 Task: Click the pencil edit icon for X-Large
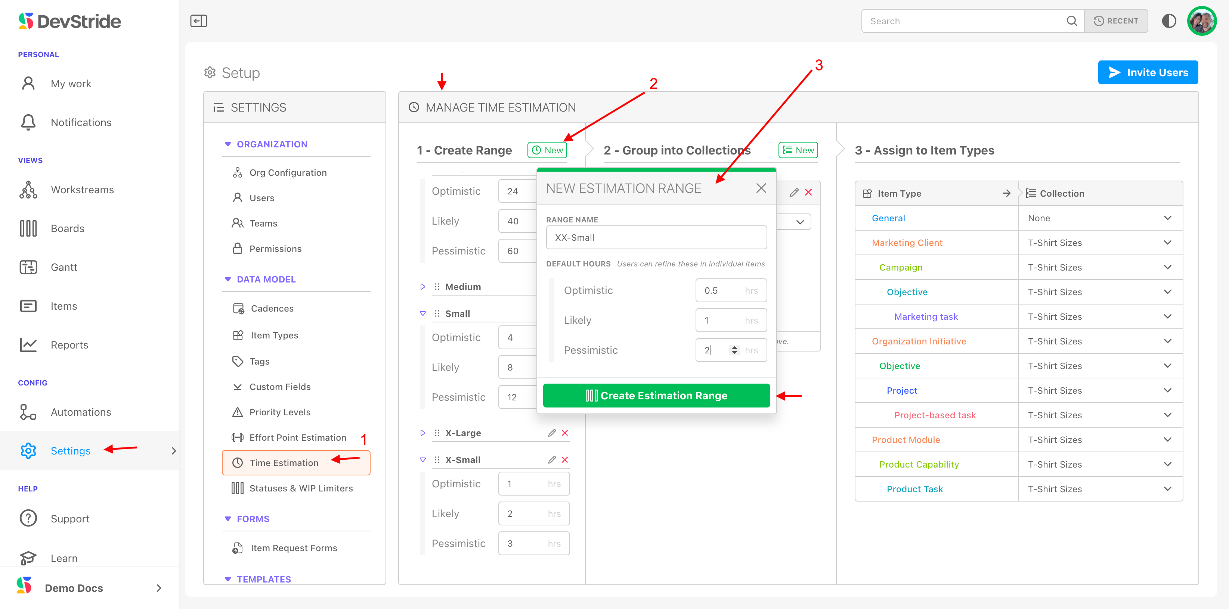pos(551,433)
